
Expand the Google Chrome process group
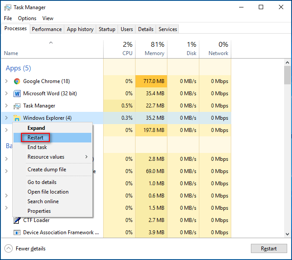(x=7, y=81)
